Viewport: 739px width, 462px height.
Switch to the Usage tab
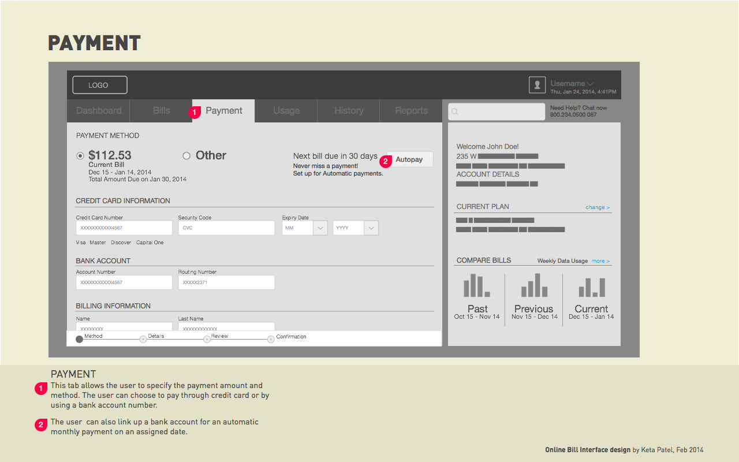pos(286,111)
